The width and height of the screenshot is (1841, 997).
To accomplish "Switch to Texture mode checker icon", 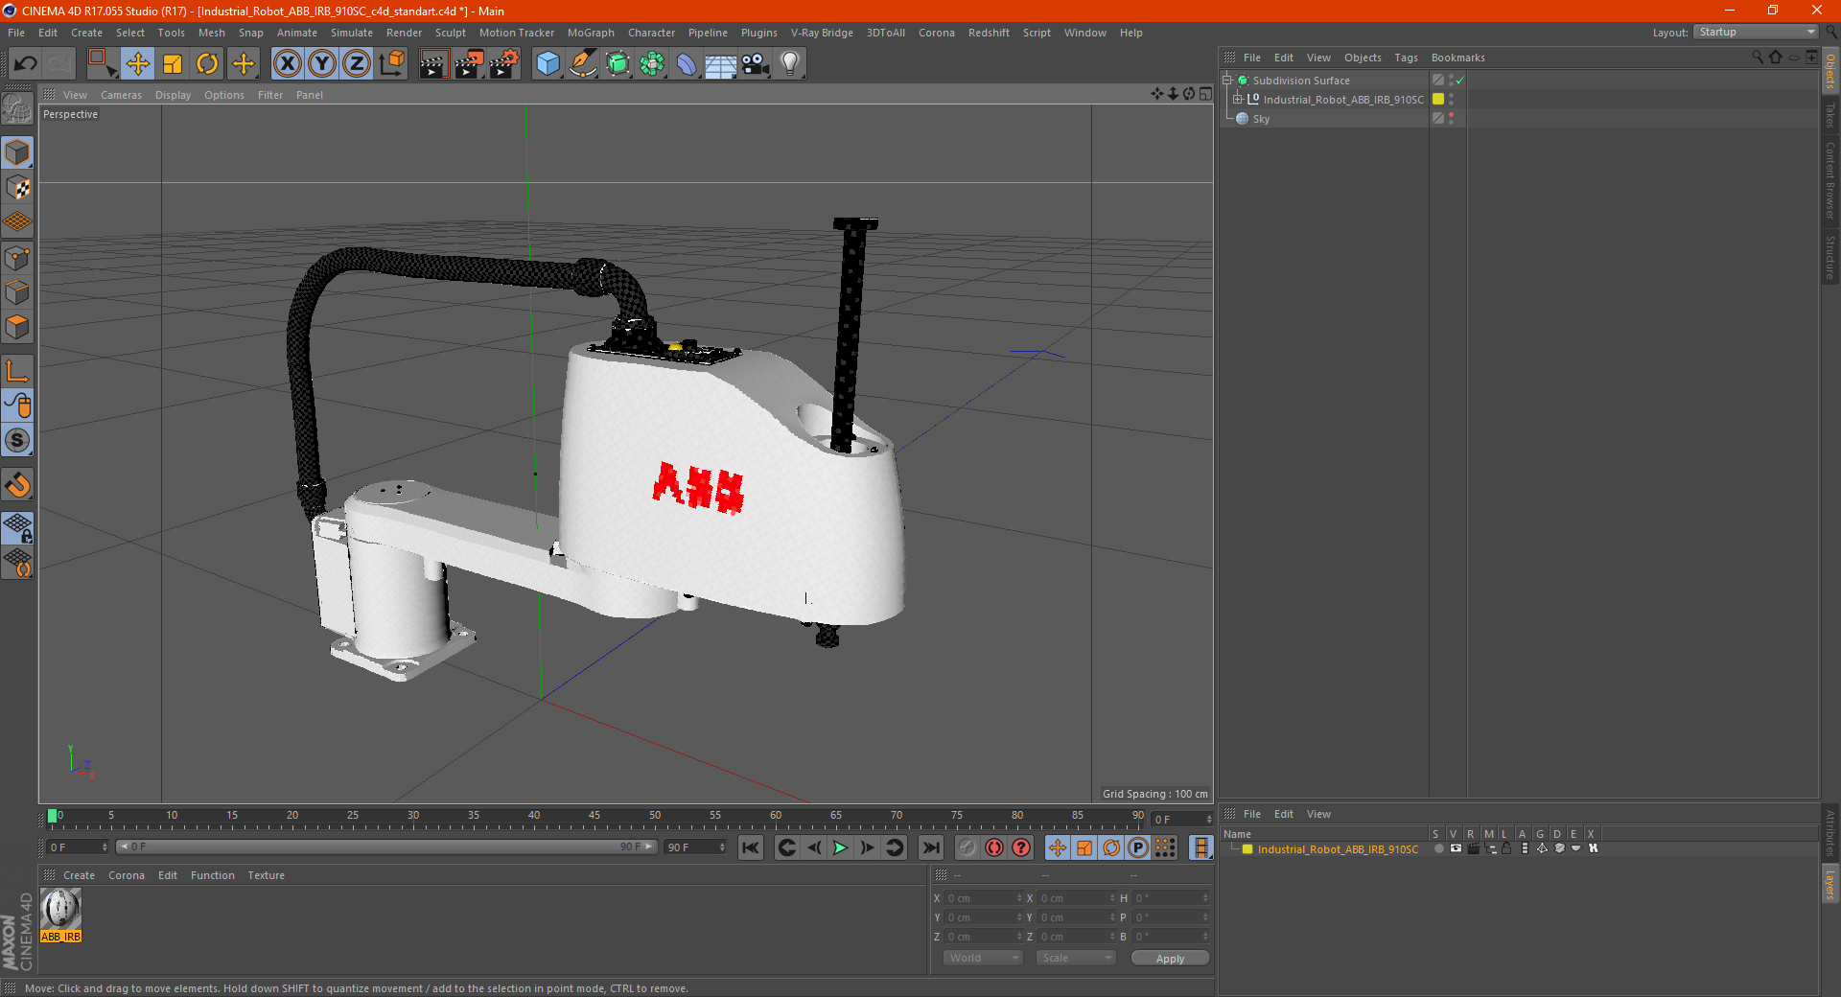I will [x=17, y=188].
